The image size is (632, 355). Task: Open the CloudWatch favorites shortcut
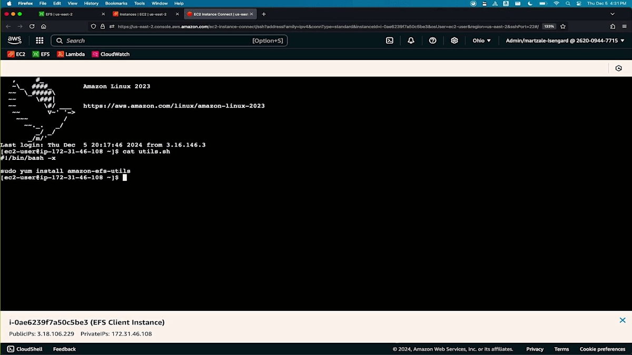click(111, 54)
